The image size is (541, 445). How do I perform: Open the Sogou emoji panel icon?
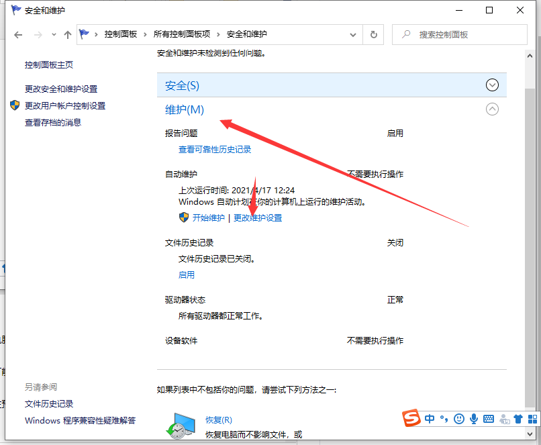click(x=459, y=419)
